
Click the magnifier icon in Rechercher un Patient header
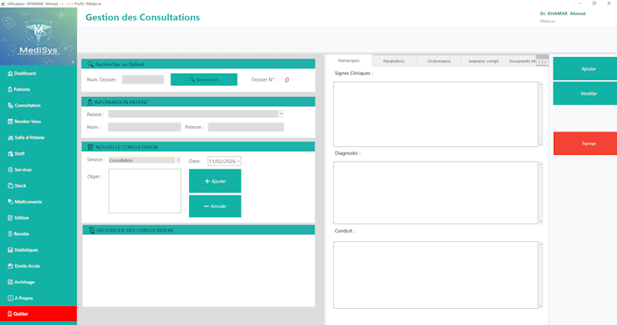[x=90, y=64]
